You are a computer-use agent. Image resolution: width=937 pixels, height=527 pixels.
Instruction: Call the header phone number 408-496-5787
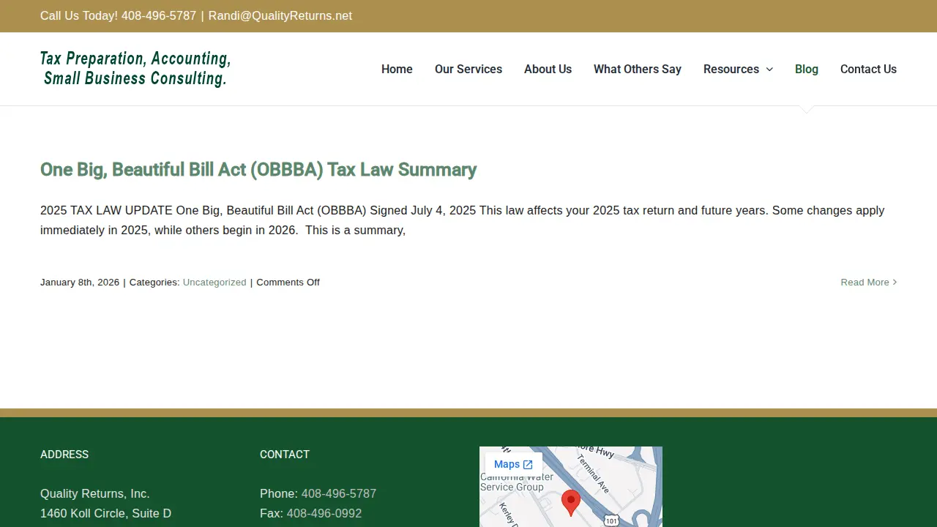click(159, 15)
